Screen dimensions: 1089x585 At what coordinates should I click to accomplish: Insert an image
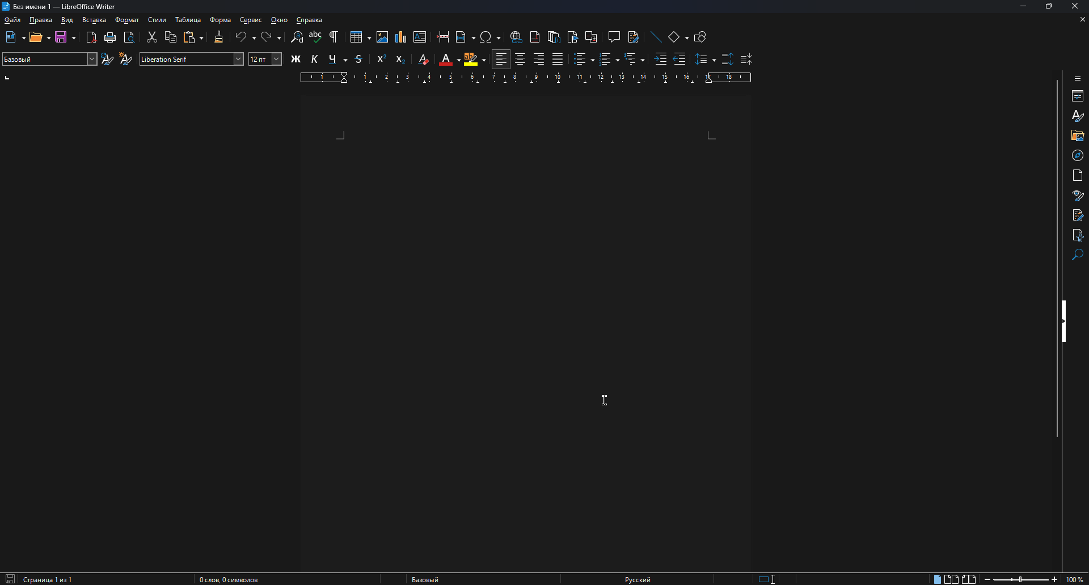382,37
